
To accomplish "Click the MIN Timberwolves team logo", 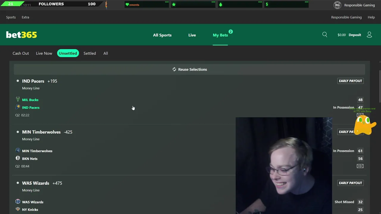I will tap(18, 150).
